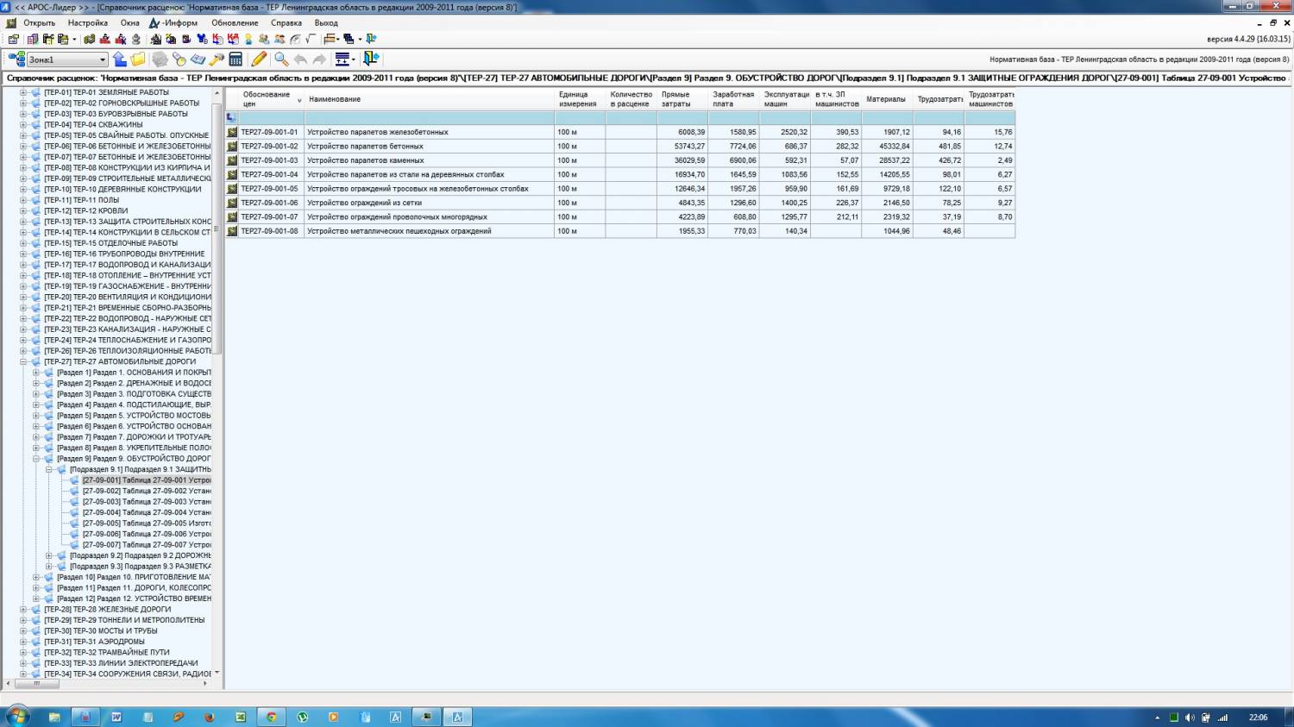
Task: Click the first icon in the top toolbar
Action: point(12,39)
